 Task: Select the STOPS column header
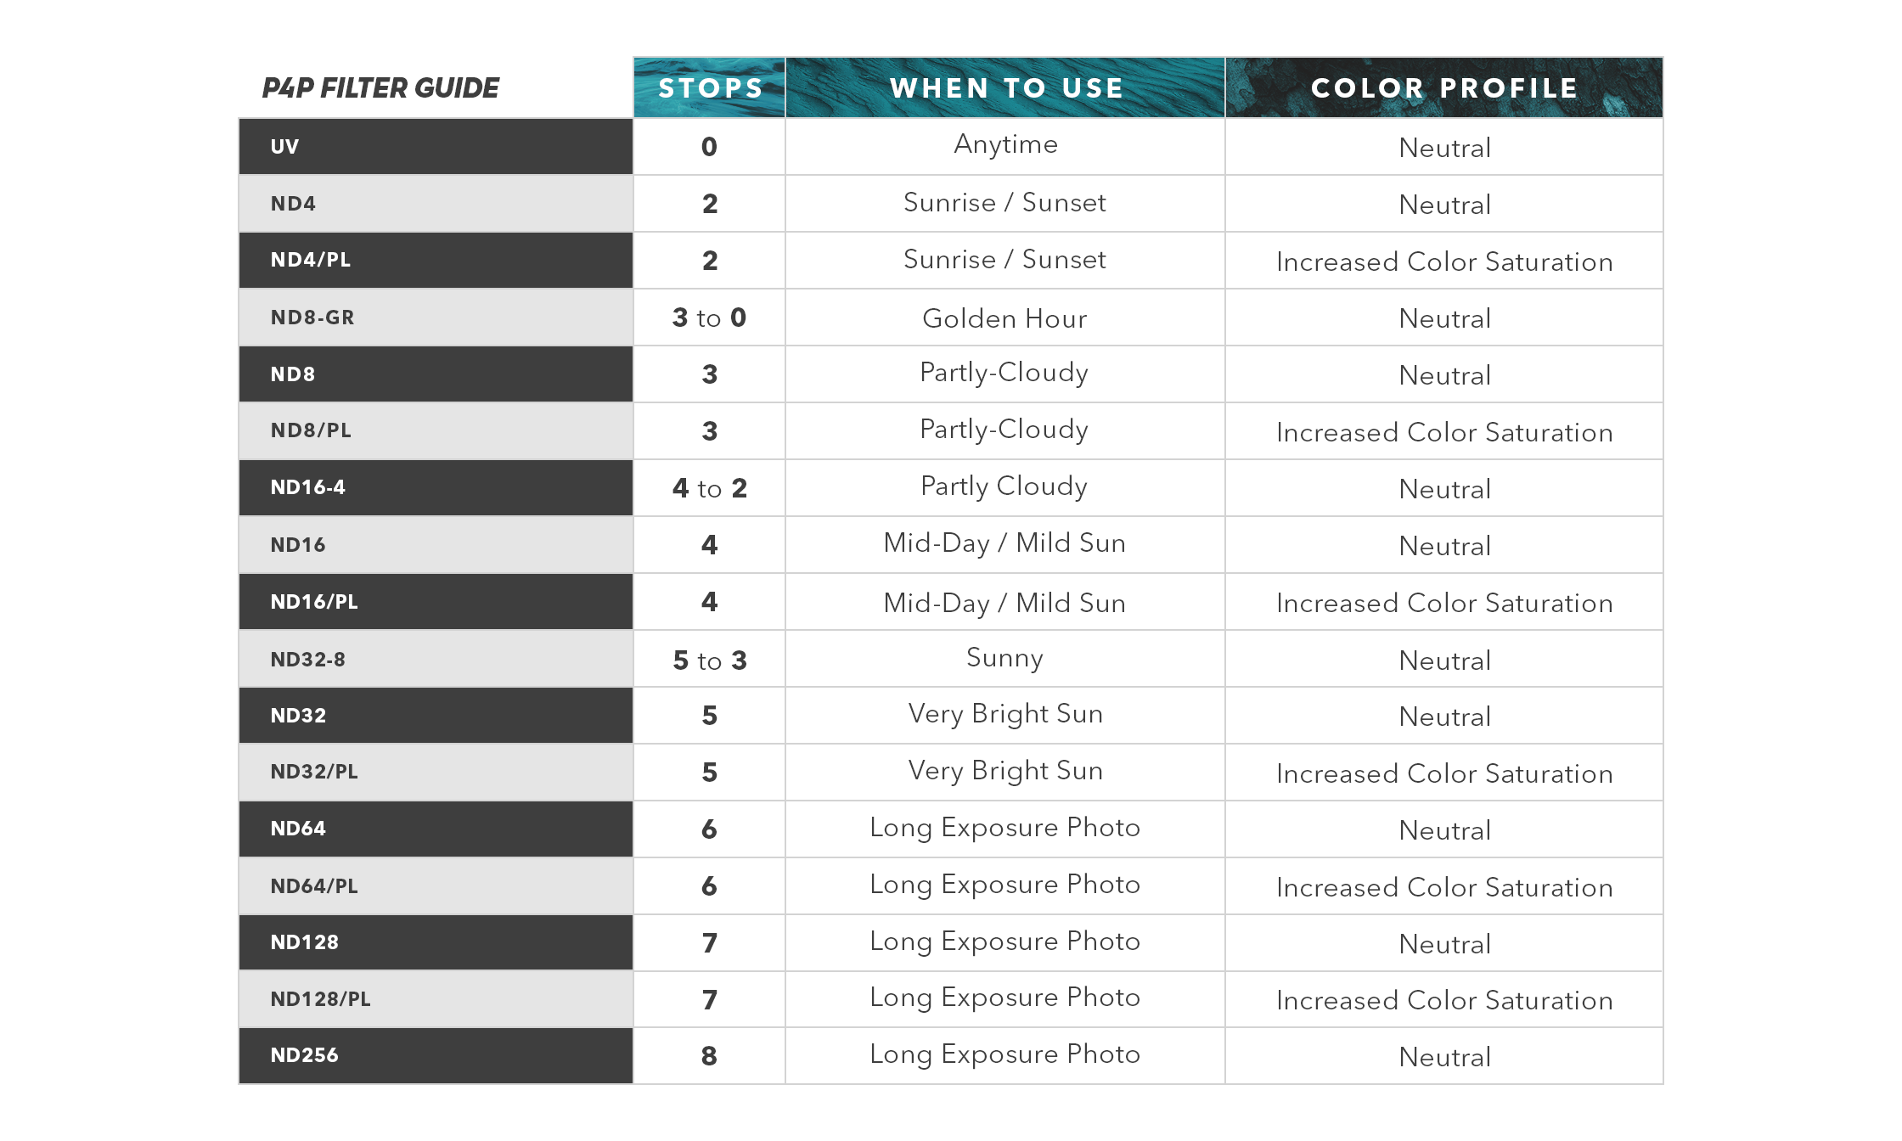click(710, 88)
